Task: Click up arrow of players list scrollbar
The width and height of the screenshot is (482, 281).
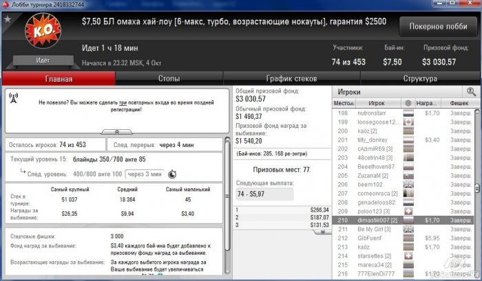Action: pyautogui.click(x=477, y=111)
